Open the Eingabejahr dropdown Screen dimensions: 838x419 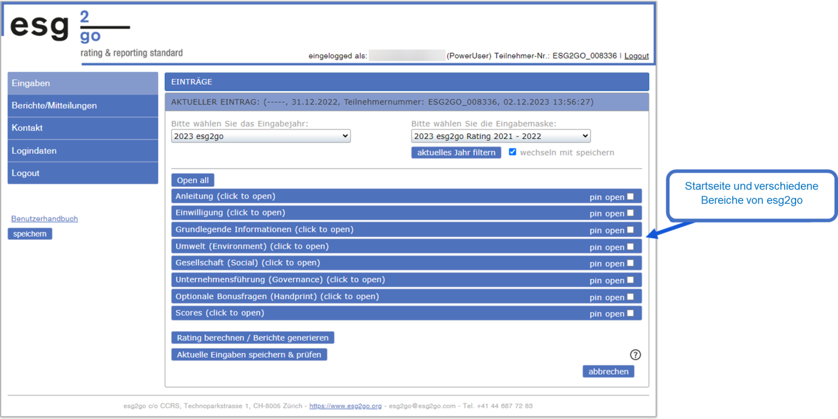pos(261,136)
